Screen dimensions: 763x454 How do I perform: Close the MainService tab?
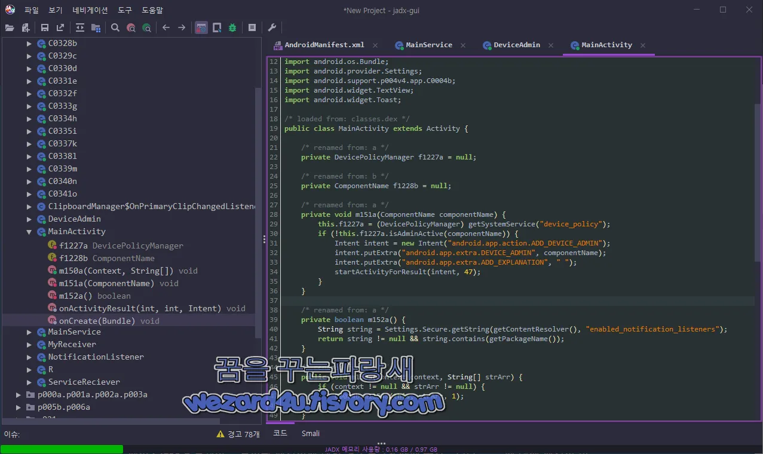[x=464, y=45]
